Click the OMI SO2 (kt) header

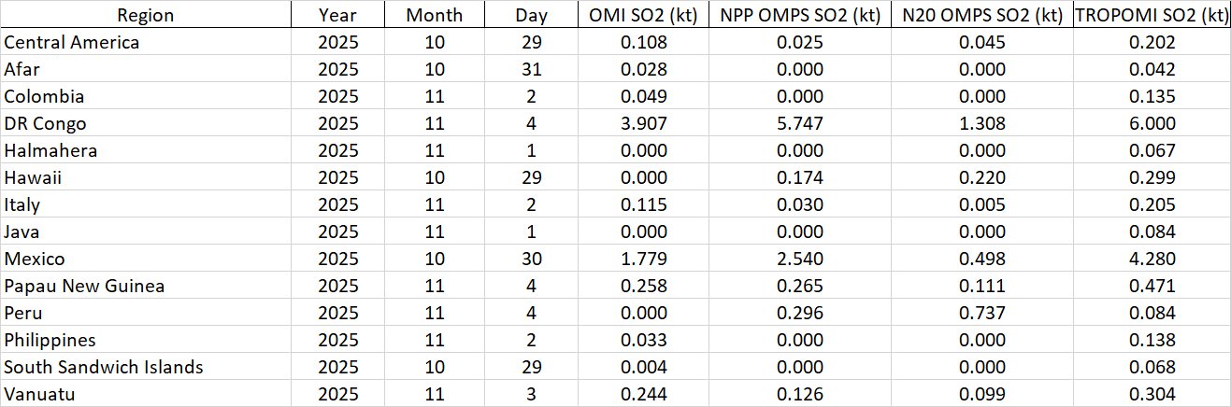(644, 15)
